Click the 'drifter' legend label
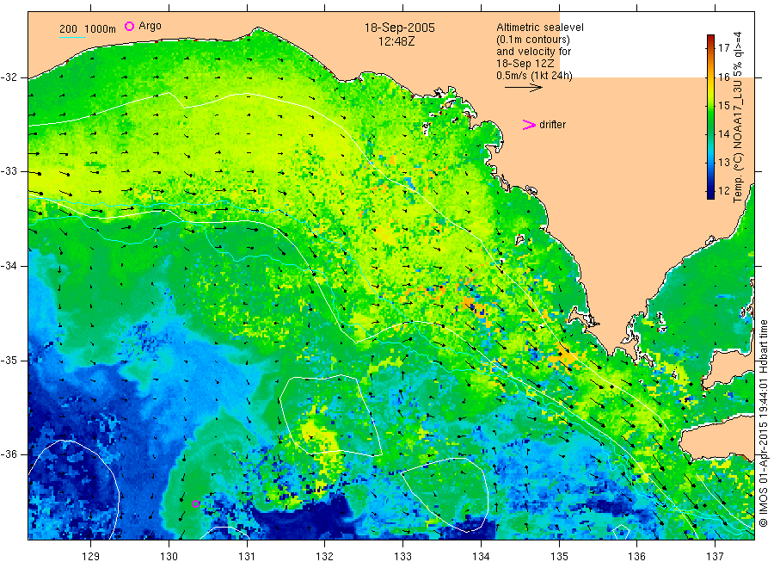 point(552,125)
